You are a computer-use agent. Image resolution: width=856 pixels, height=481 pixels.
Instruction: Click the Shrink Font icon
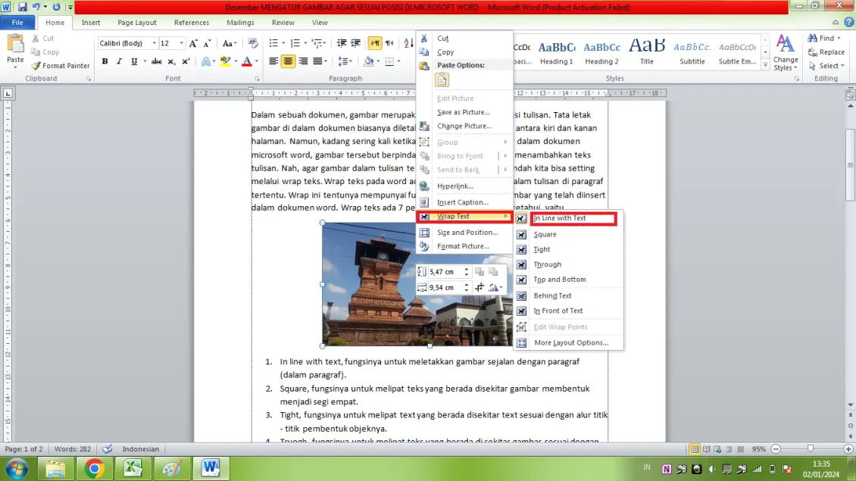click(208, 43)
